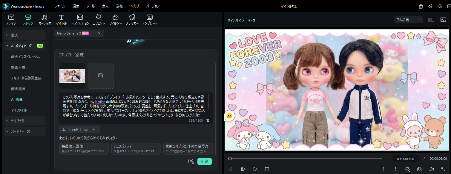Viewport: 451px width, 174px height.
Task: Click the 生成 generate button
Action: 205,162
